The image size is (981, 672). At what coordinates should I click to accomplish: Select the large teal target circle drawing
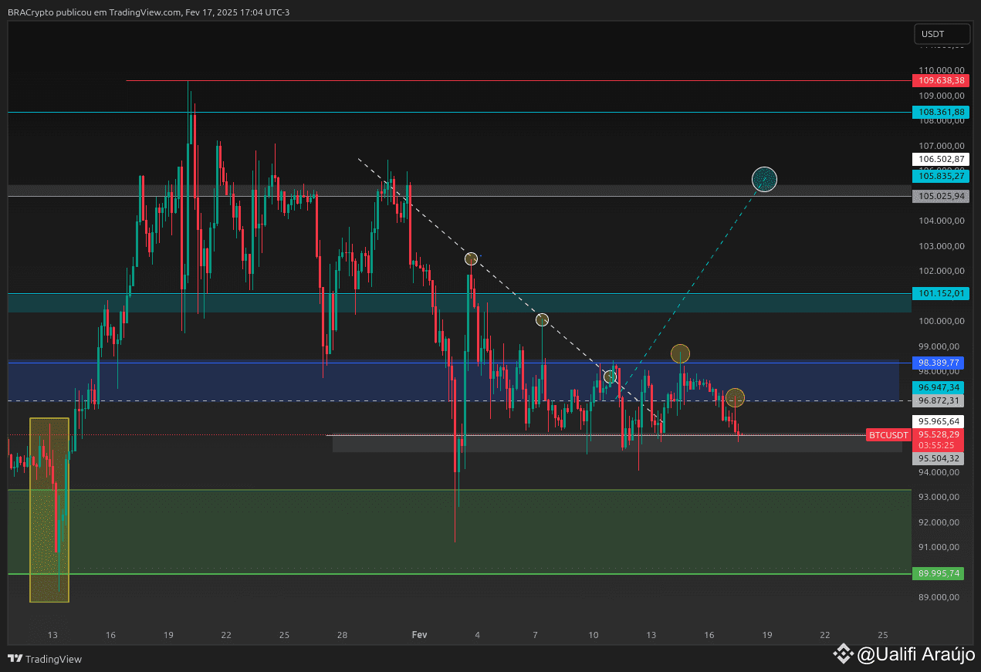[x=764, y=180]
